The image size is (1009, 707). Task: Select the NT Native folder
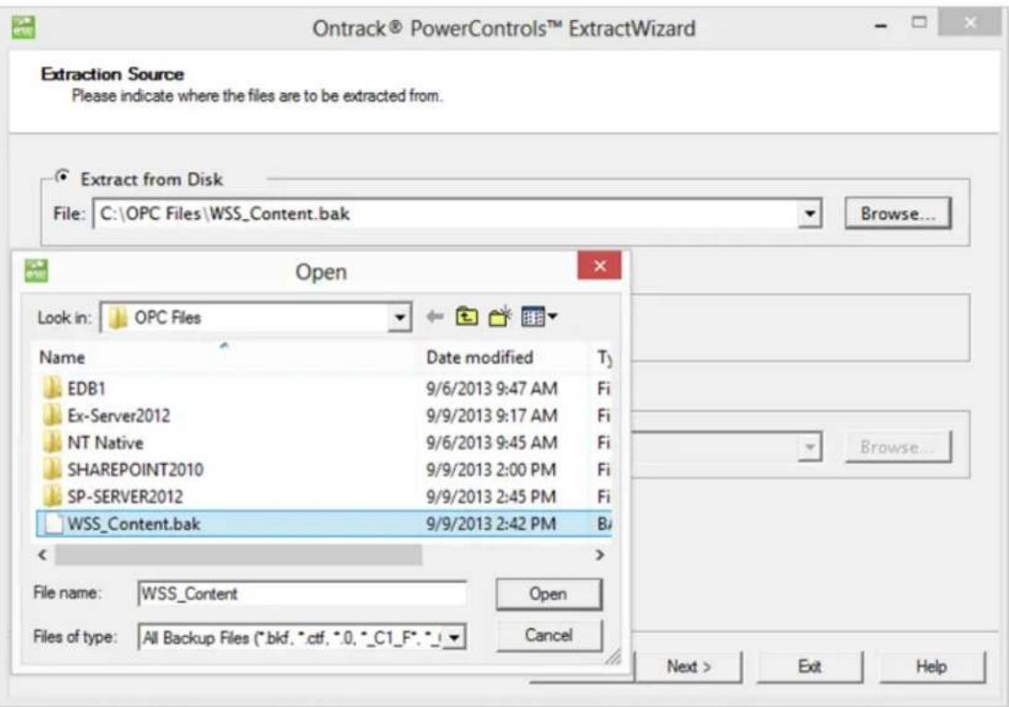coord(93,443)
